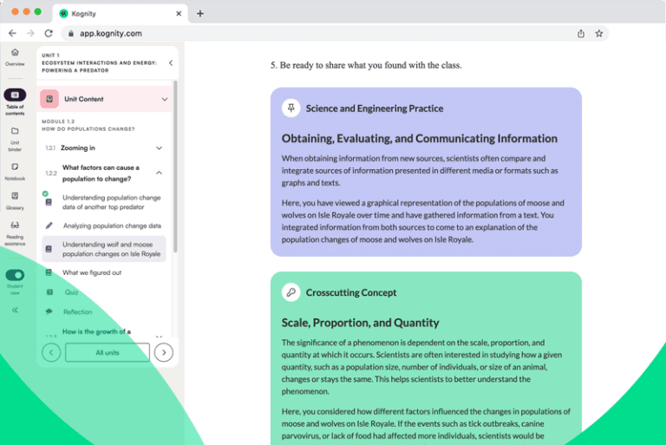Collapse 'What factors can cause a population to change?'
Viewport: 666px width, 445px height.
[159, 173]
